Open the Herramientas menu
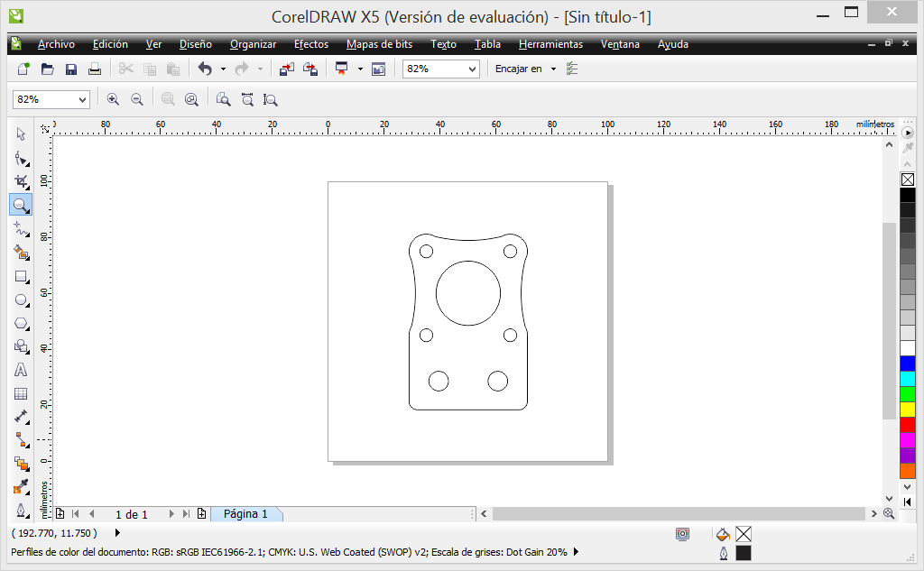 coord(550,44)
